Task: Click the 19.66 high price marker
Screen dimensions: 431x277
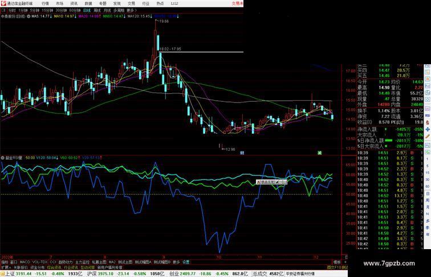Action: click(164, 22)
